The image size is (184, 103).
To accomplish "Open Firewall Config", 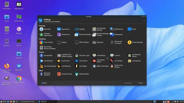I will point(64,74).
